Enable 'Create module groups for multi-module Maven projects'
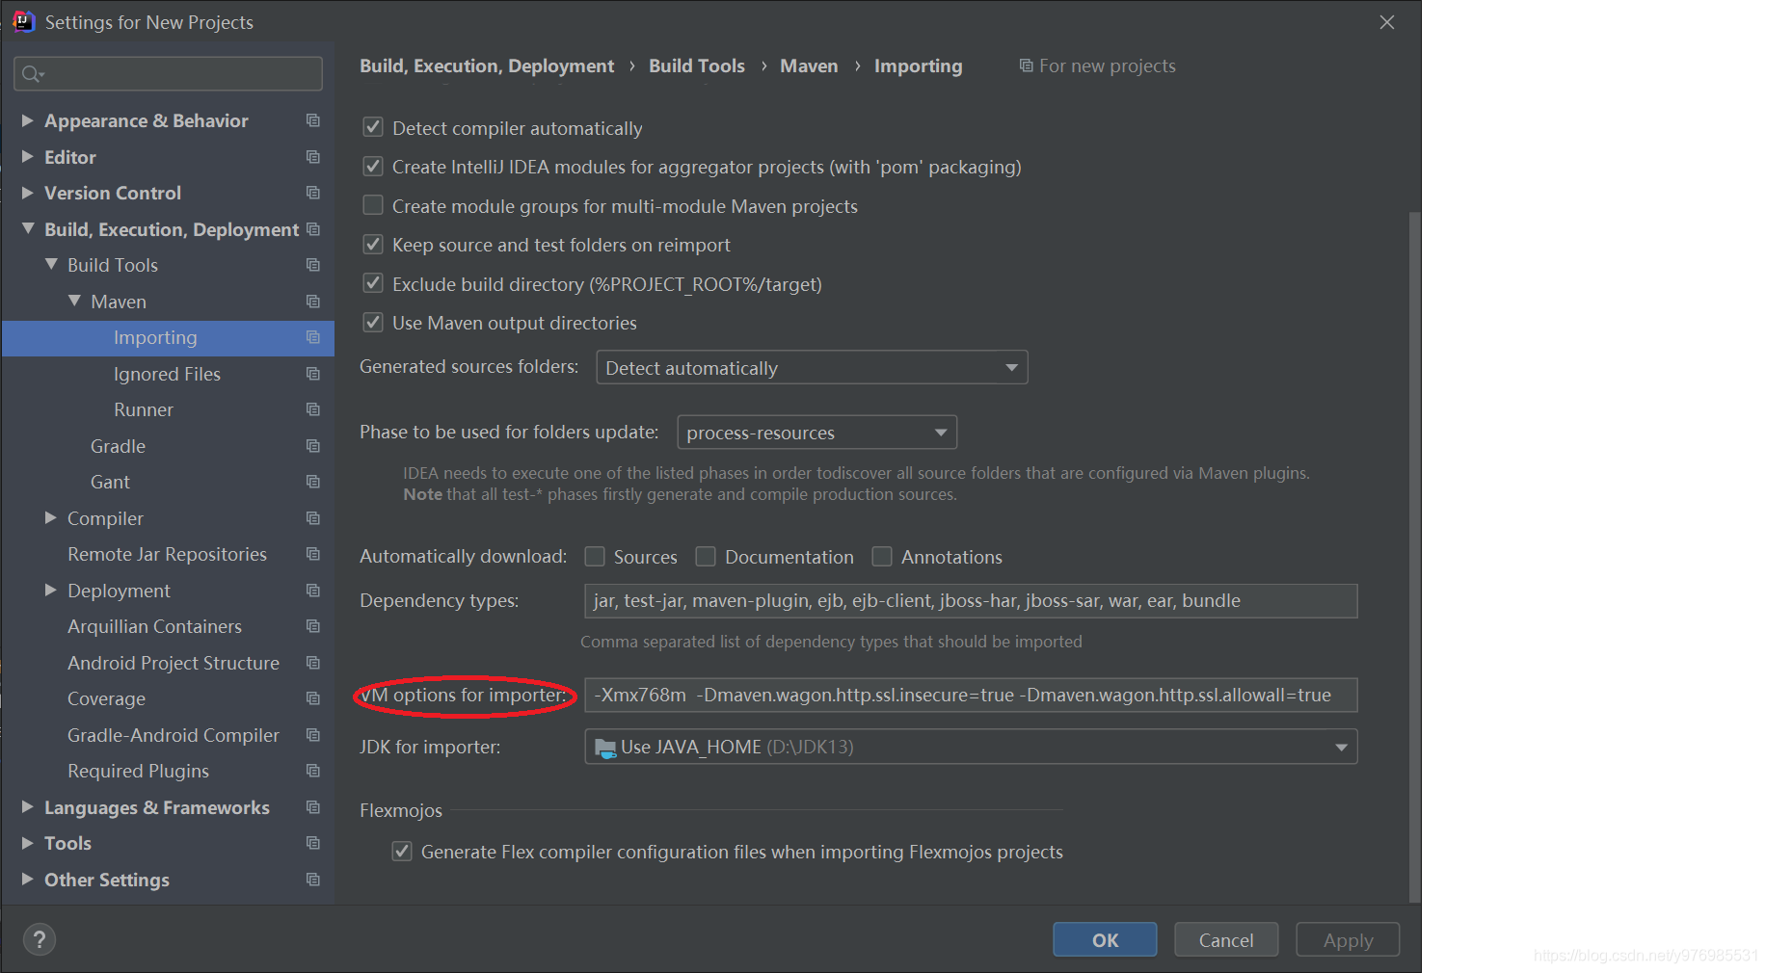1766x973 pixels. tap(373, 204)
